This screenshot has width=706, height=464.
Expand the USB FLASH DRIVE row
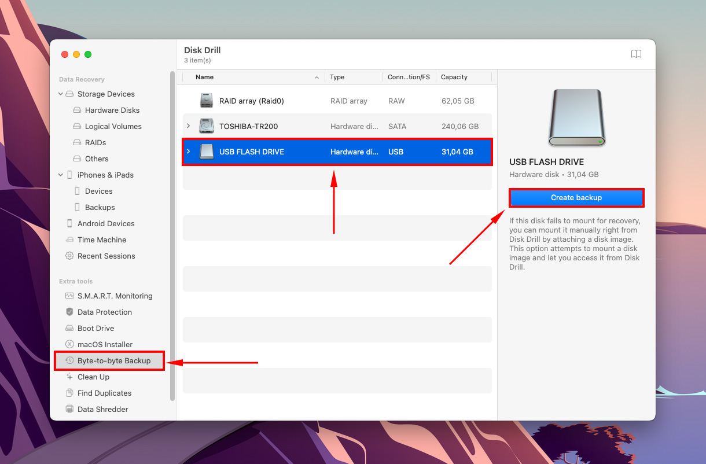tap(188, 152)
